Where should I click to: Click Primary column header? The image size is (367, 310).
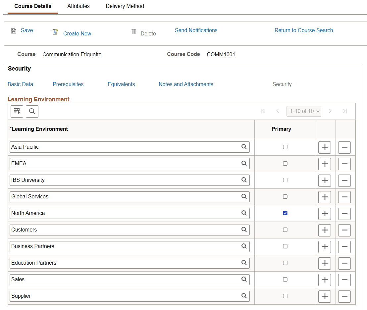click(x=281, y=129)
